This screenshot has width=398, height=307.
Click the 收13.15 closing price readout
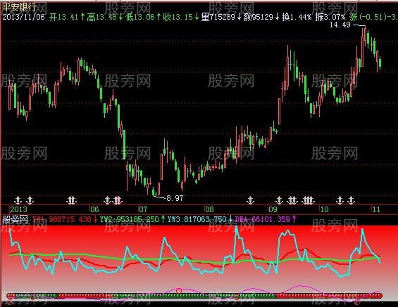click(178, 17)
